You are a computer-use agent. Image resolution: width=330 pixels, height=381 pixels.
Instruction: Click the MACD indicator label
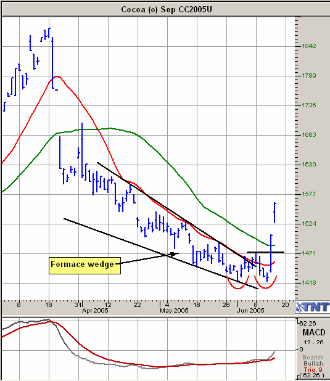pyautogui.click(x=313, y=332)
